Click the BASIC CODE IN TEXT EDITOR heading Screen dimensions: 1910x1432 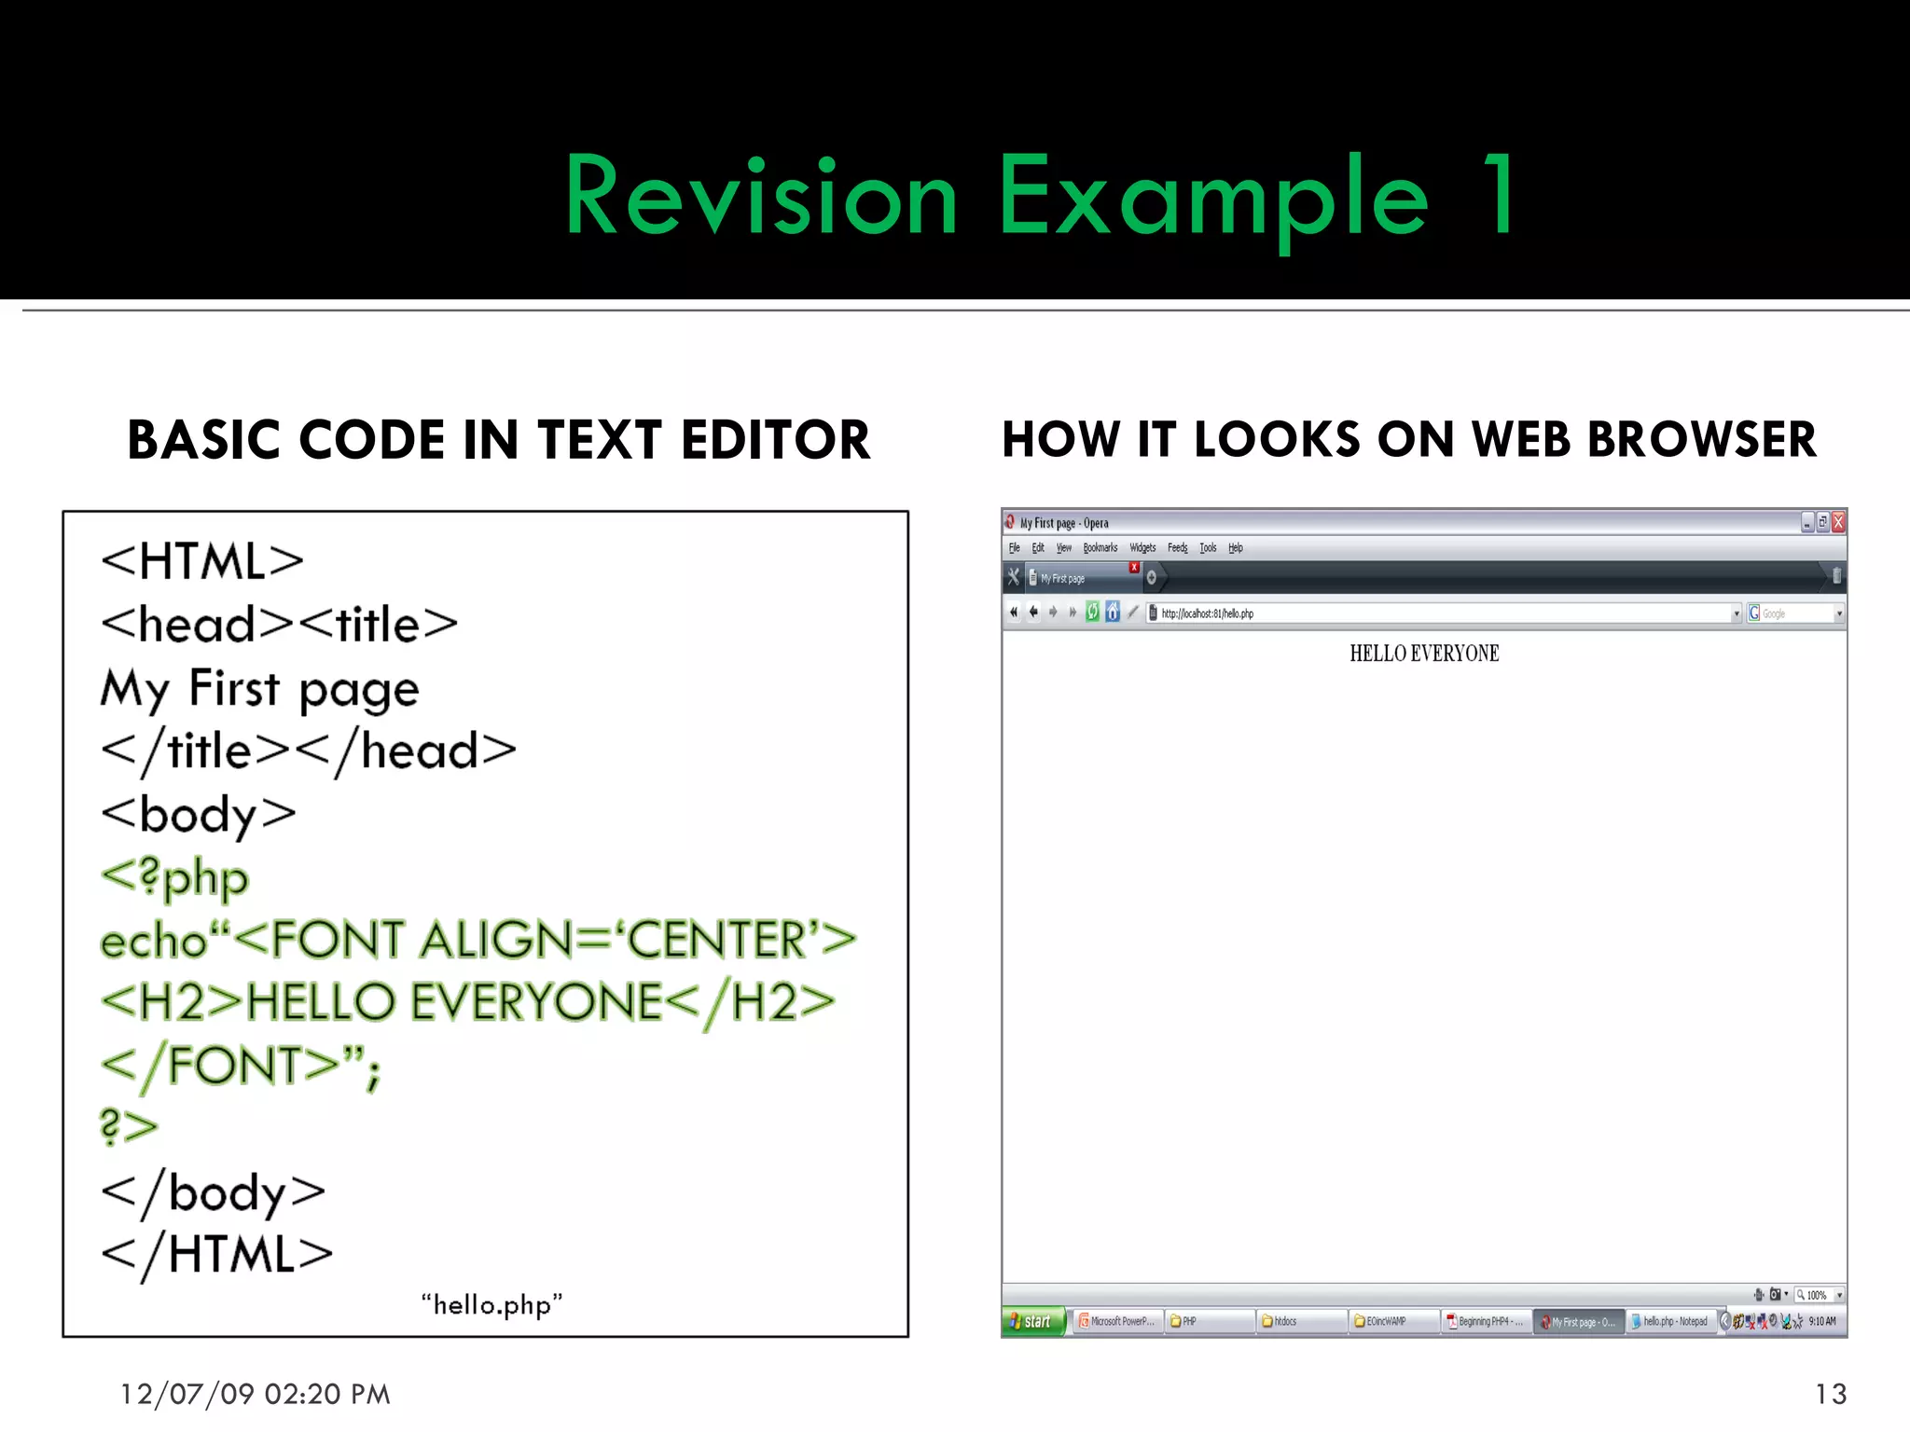(x=499, y=440)
